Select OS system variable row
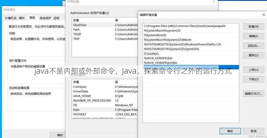Image resolution: width=267 pixels, height=138 pixels. 105,105
